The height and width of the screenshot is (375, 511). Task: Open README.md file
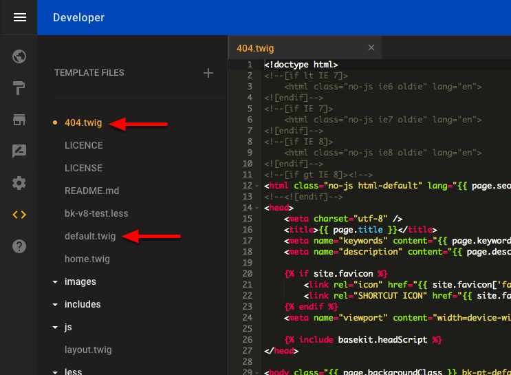(x=92, y=191)
